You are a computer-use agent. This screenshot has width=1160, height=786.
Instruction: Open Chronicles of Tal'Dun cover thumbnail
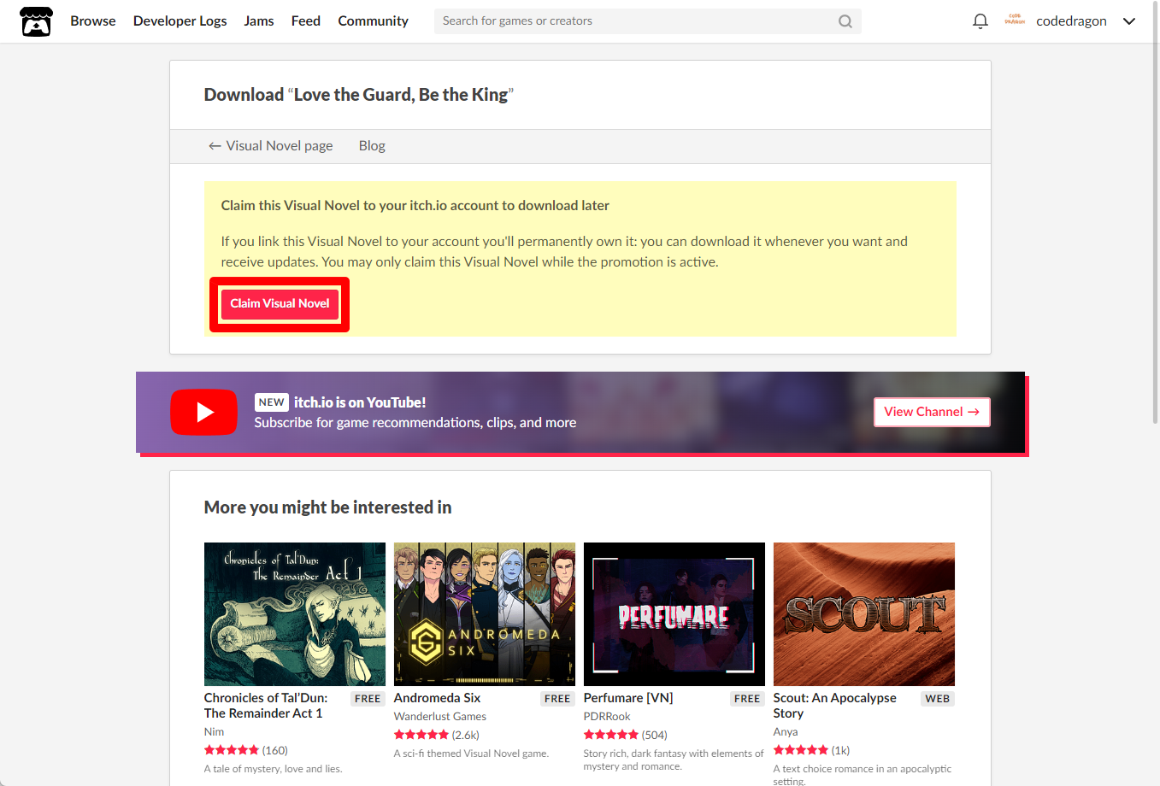pos(295,614)
